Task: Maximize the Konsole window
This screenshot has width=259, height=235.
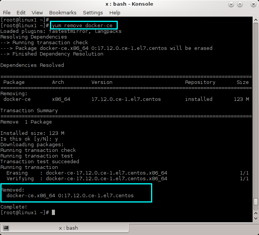Action: tap(240, 4)
